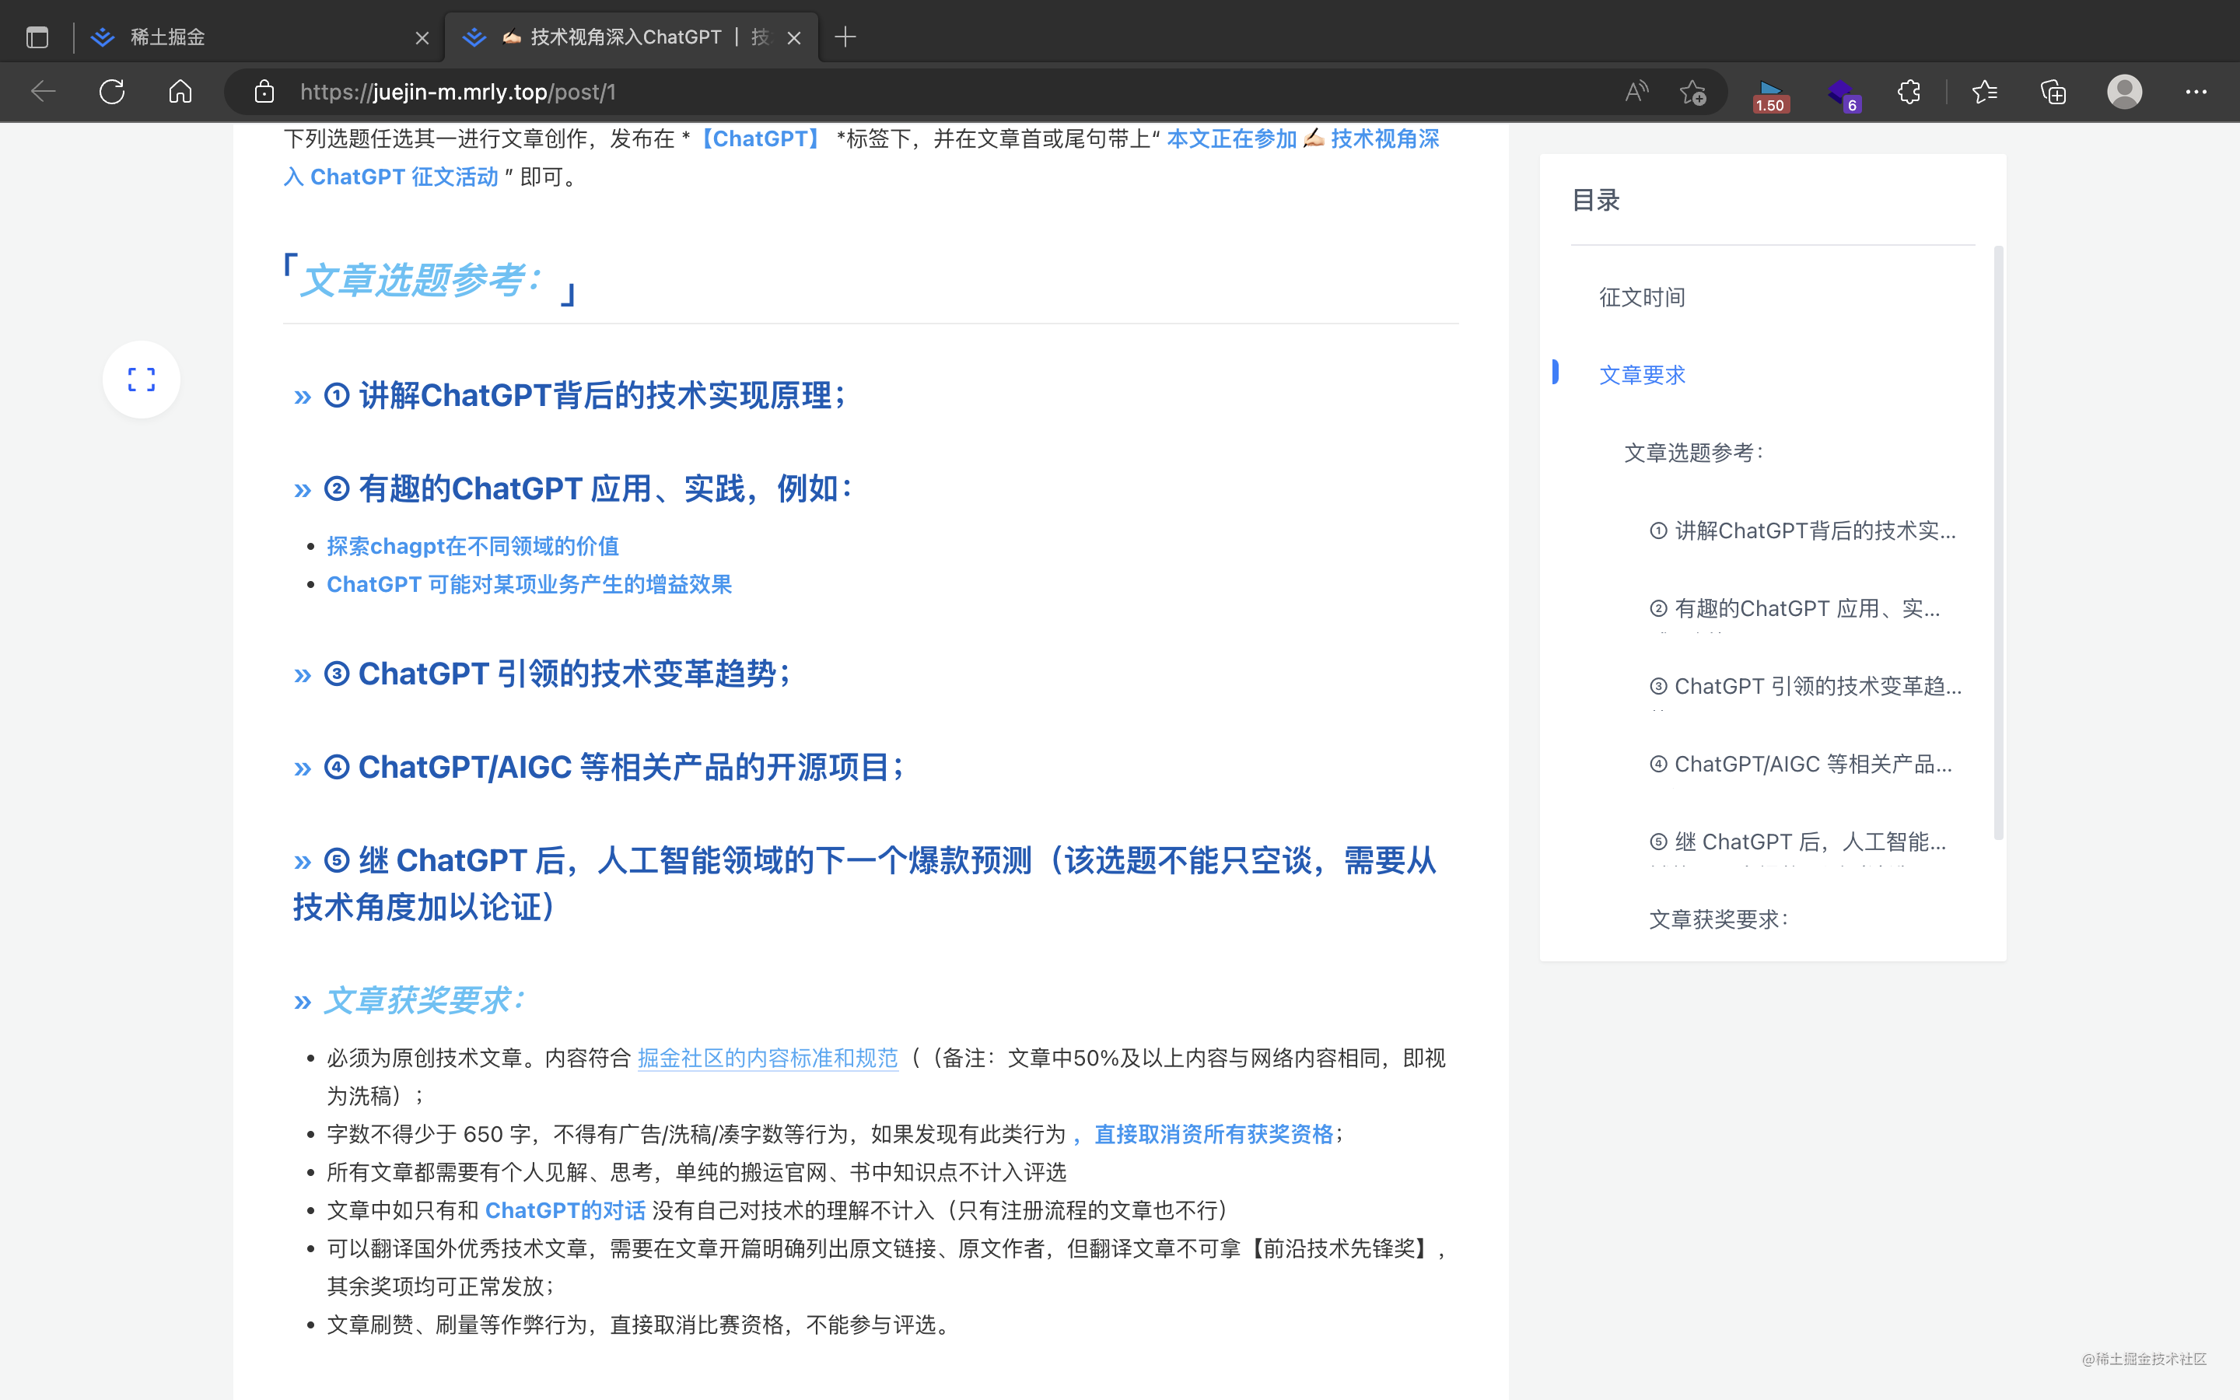Jump to 文章要求 in the catalog
The width and height of the screenshot is (2240, 1400).
[x=1642, y=375]
